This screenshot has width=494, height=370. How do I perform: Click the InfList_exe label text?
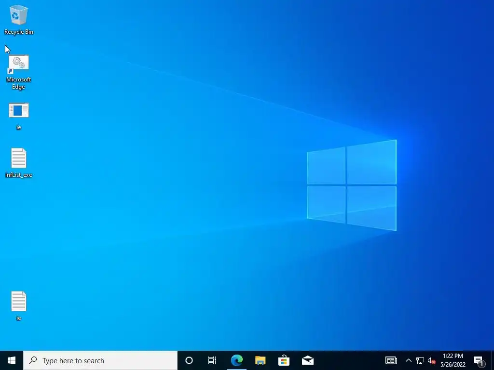pyautogui.click(x=19, y=175)
